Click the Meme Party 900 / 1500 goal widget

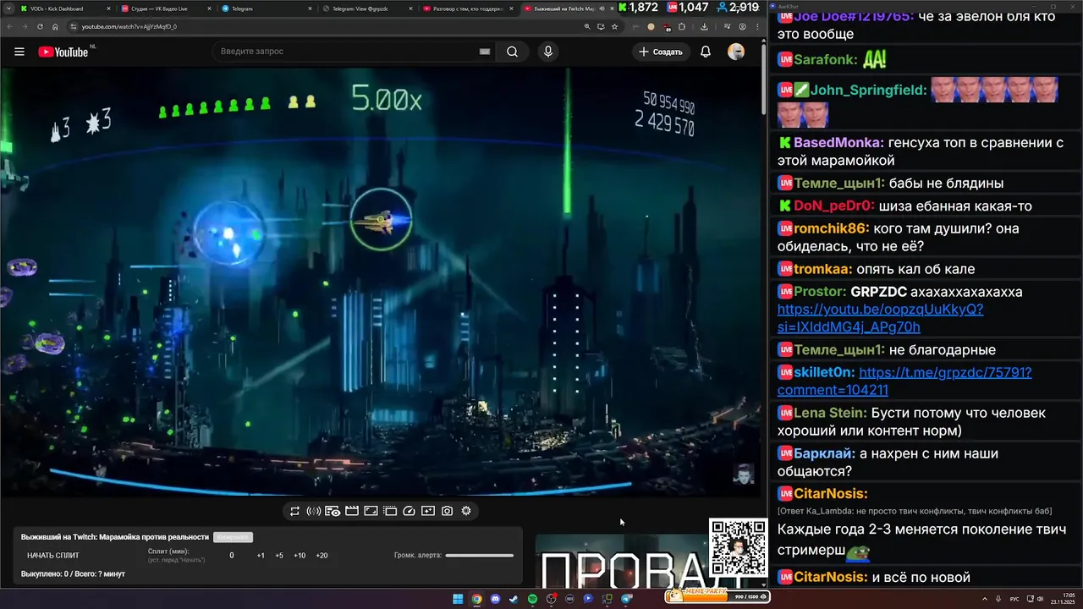pos(717,597)
